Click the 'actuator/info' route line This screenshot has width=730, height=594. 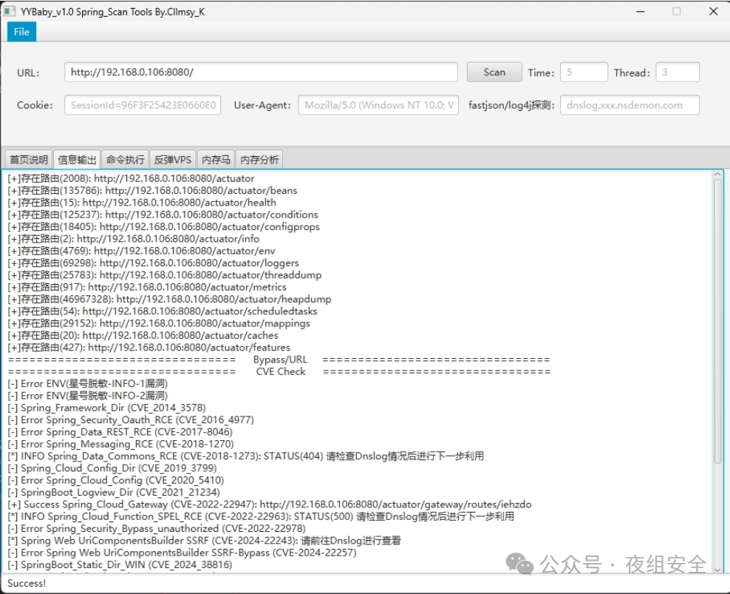(x=134, y=239)
